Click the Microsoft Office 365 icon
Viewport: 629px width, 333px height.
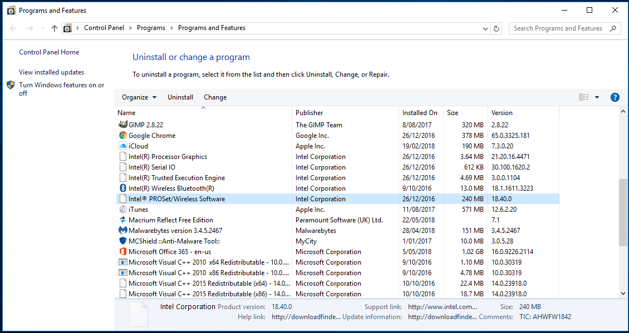(x=123, y=252)
